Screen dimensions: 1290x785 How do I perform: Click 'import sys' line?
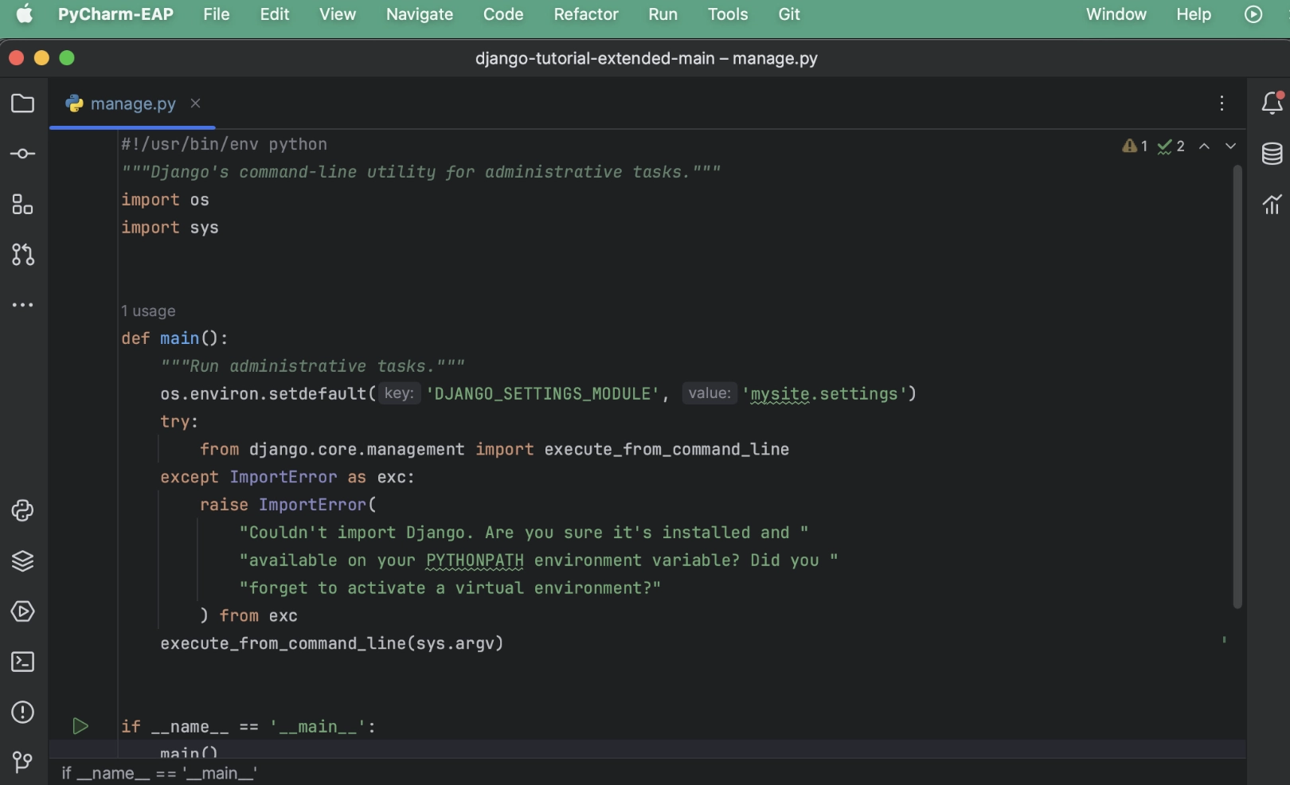(170, 228)
